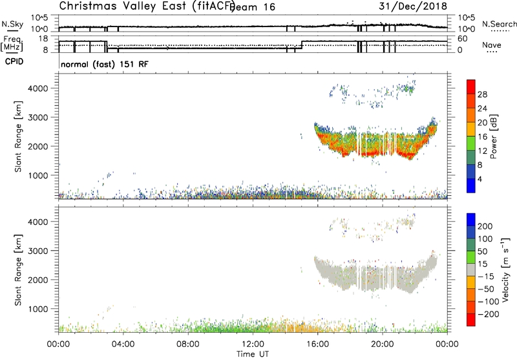Click the 'normal (fast) 151 RF' mode text
Screen dimensions: 517x358
[x=105, y=64]
